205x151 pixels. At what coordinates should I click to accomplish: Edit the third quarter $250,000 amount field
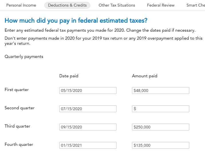(160, 127)
